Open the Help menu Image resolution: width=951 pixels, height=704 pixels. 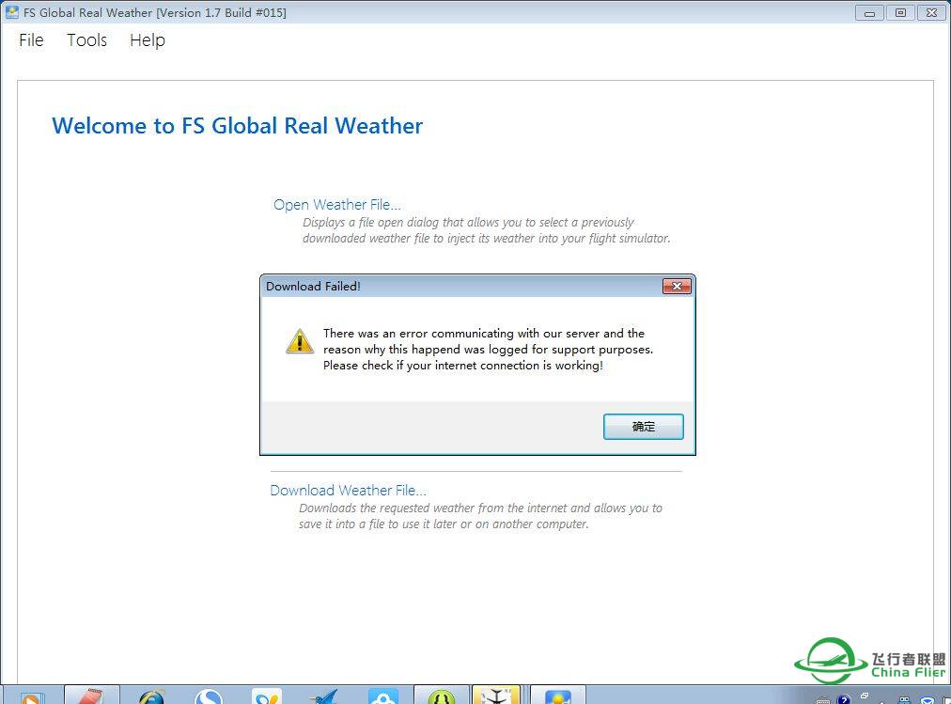148,40
